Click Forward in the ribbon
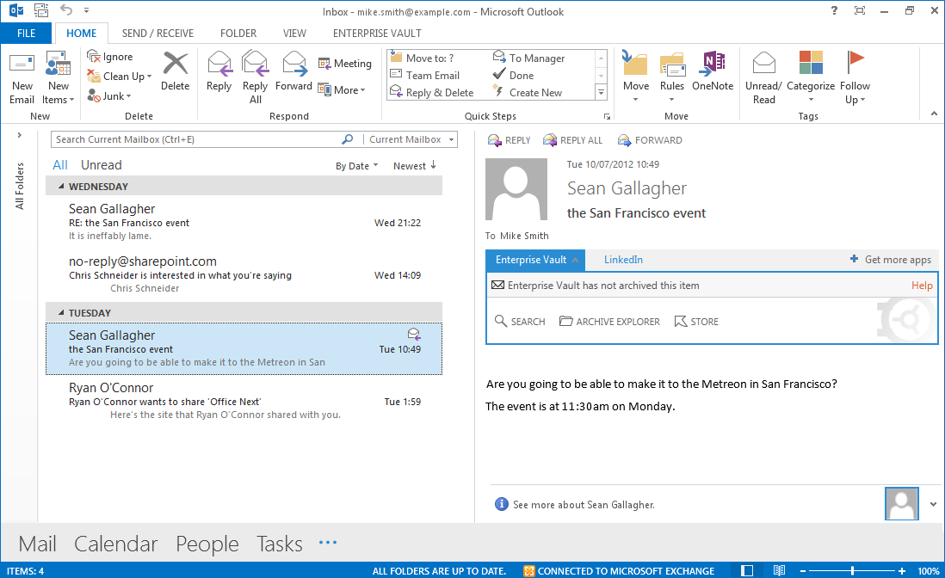 [x=293, y=71]
